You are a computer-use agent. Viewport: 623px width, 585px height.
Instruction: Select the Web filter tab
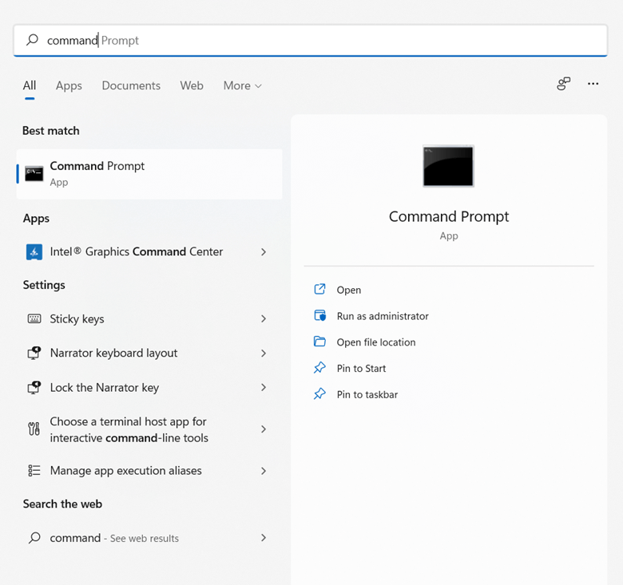click(192, 85)
